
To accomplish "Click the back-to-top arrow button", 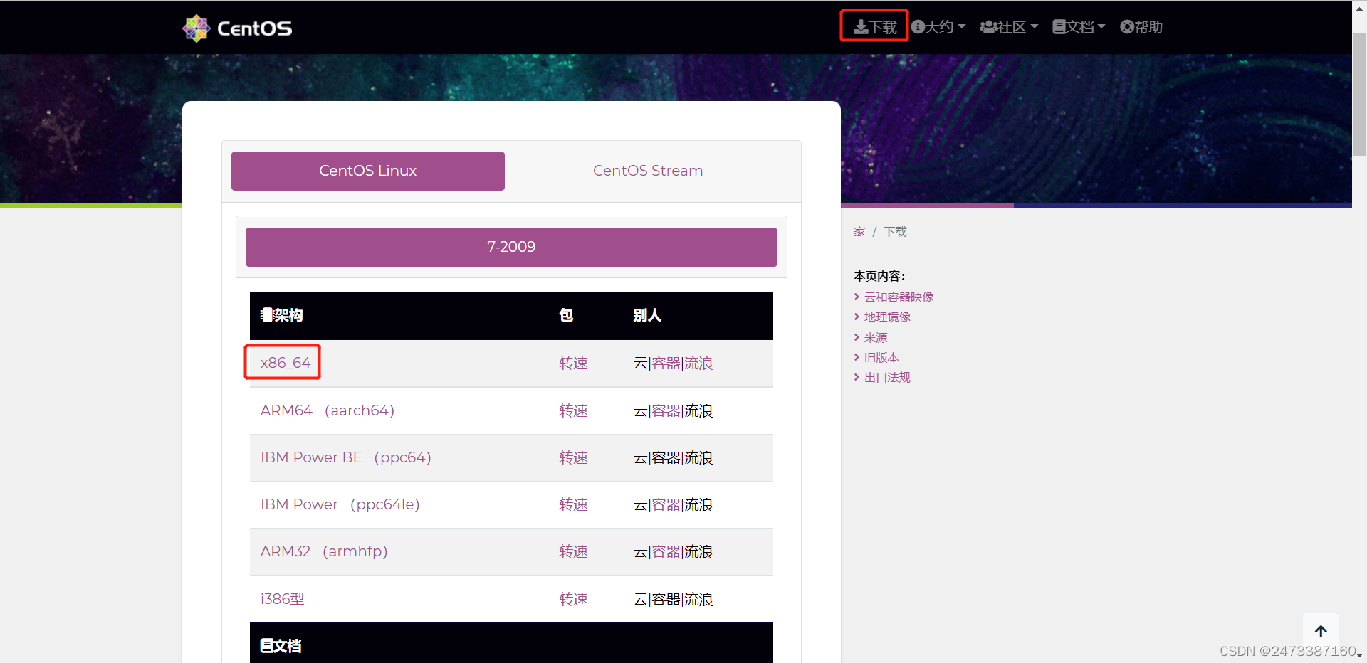I will point(1321,631).
